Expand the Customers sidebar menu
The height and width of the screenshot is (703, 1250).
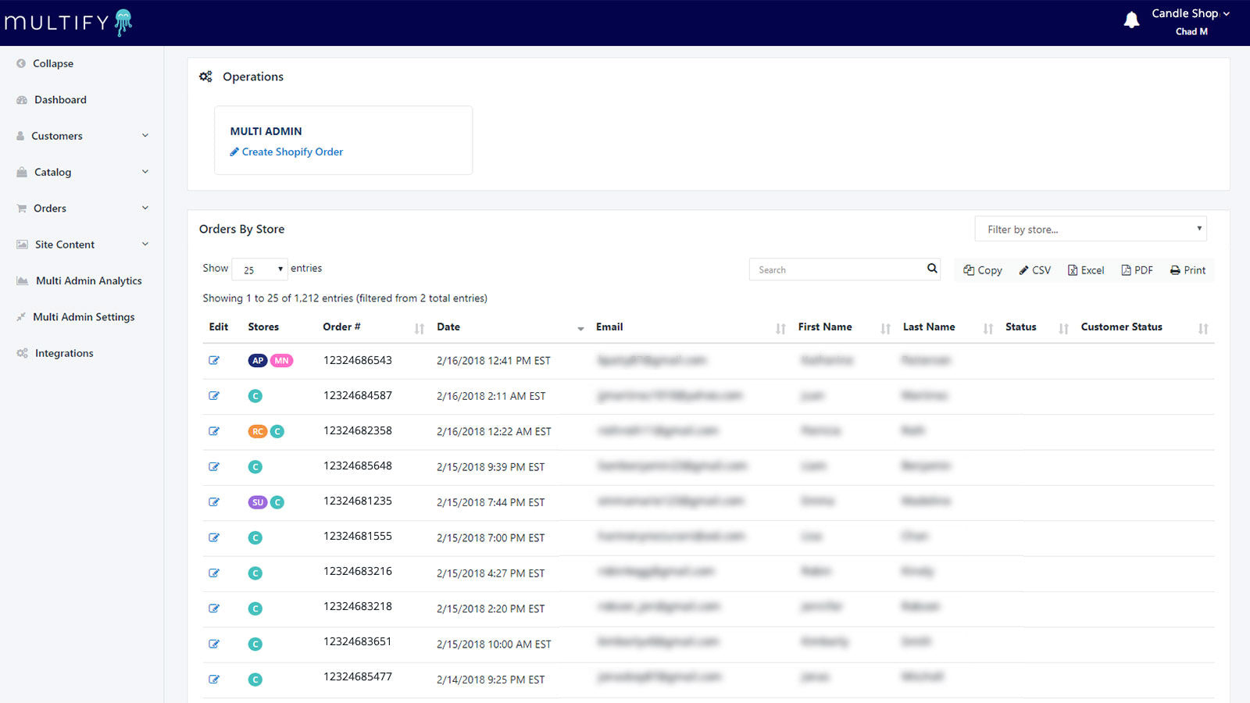pos(58,135)
